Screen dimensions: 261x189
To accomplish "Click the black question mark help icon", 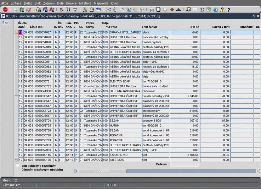I will 222,10.
